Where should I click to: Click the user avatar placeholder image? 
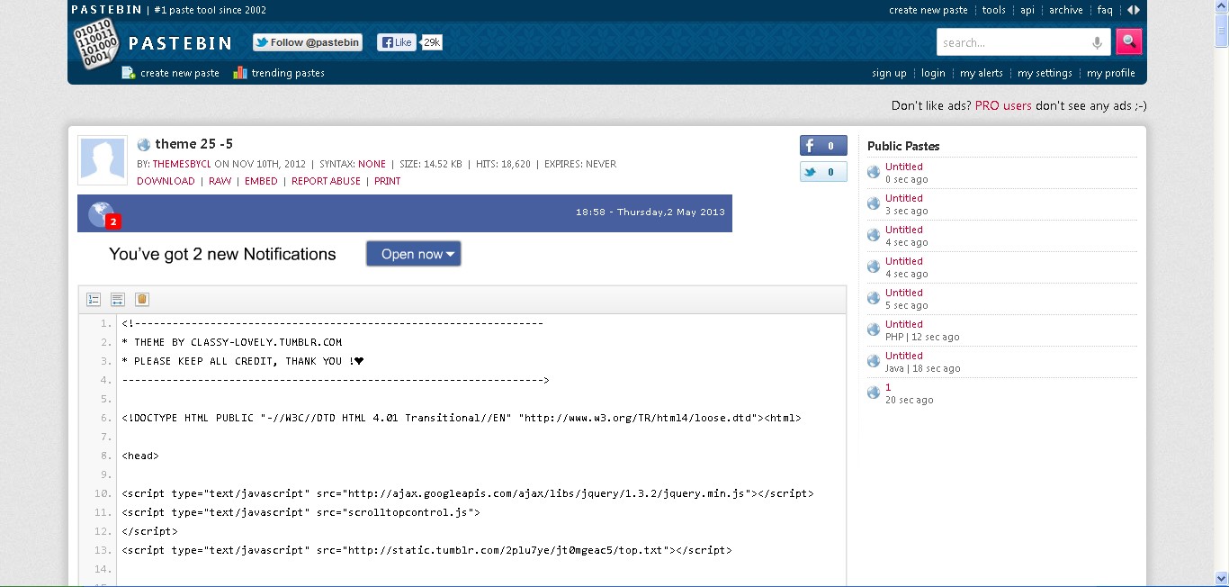[103, 161]
